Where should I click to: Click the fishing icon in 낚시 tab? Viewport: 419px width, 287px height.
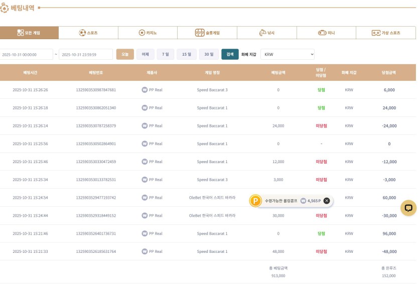click(x=262, y=33)
